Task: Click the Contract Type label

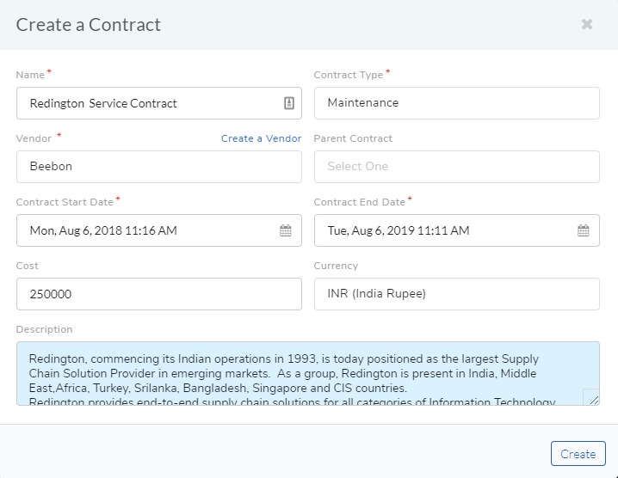Action: pyautogui.click(x=349, y=75)
